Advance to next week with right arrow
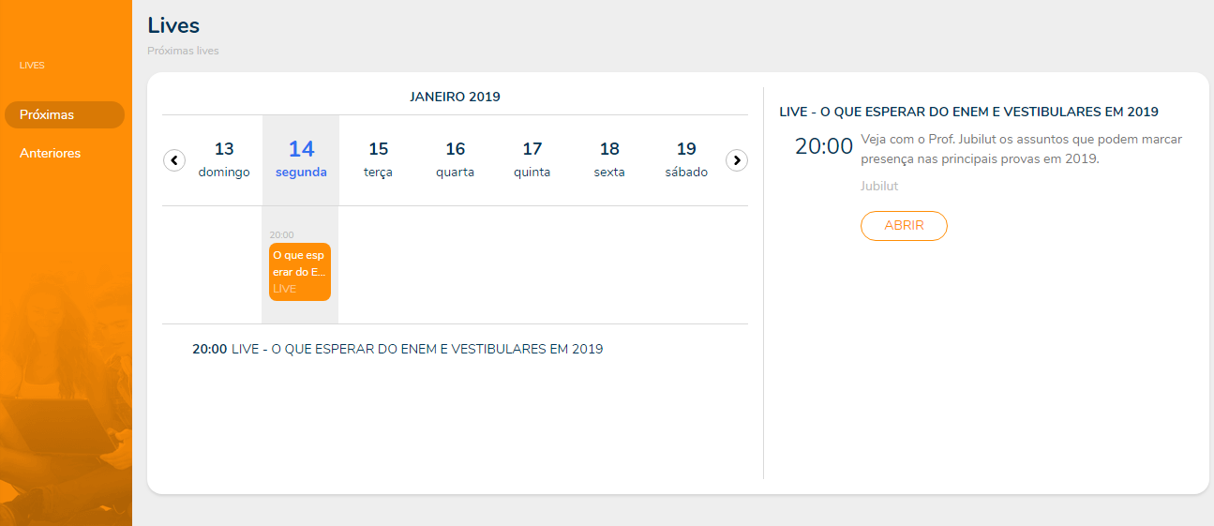The height and width of the screenshot is (526, 1214). [737, 160]
